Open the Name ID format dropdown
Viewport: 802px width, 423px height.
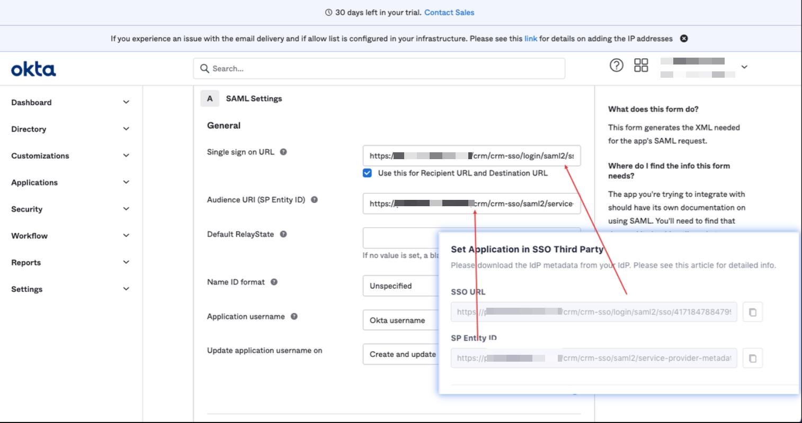click(401, 286)
